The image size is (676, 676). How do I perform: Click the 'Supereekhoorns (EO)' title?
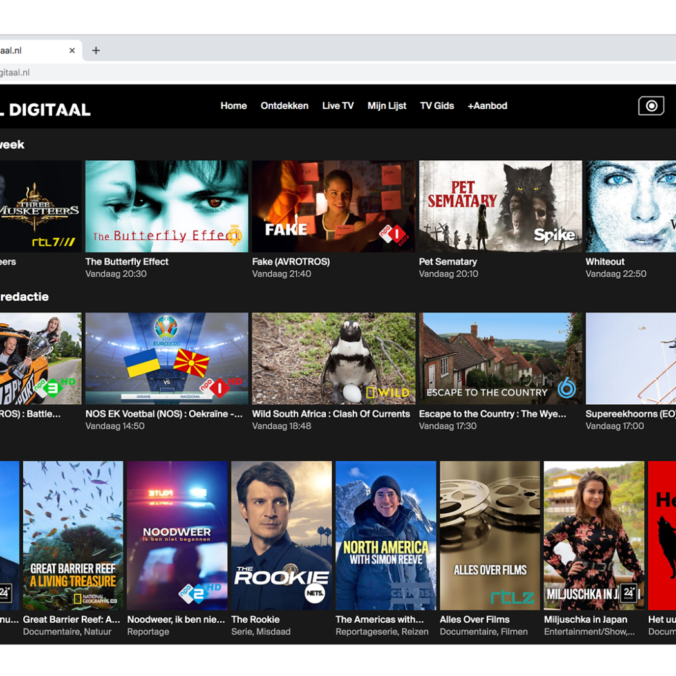tap(631, 414)
